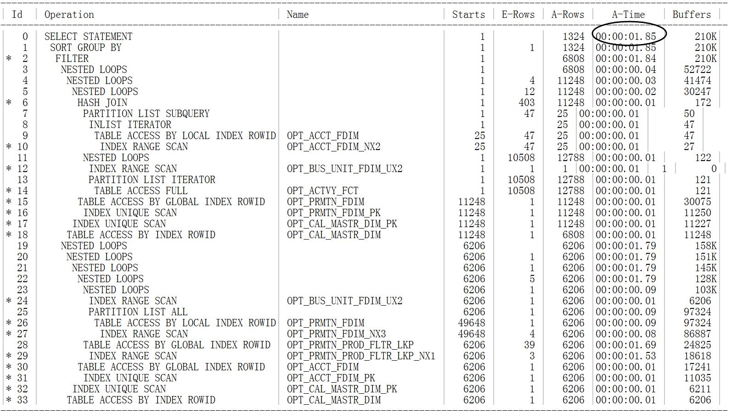Click the Operation column header
The image size is (732, 413).
pos(69,15)
